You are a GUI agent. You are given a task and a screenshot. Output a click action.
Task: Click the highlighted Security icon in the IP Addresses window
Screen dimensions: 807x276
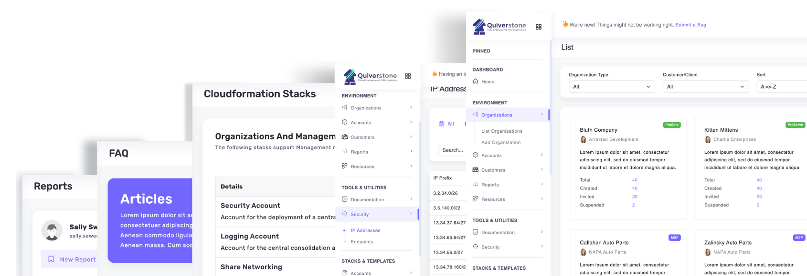tap(345, 214)
